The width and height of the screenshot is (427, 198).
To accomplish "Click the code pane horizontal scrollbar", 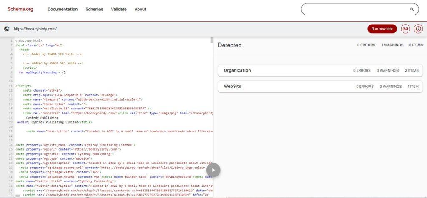I will click(18, 195).
